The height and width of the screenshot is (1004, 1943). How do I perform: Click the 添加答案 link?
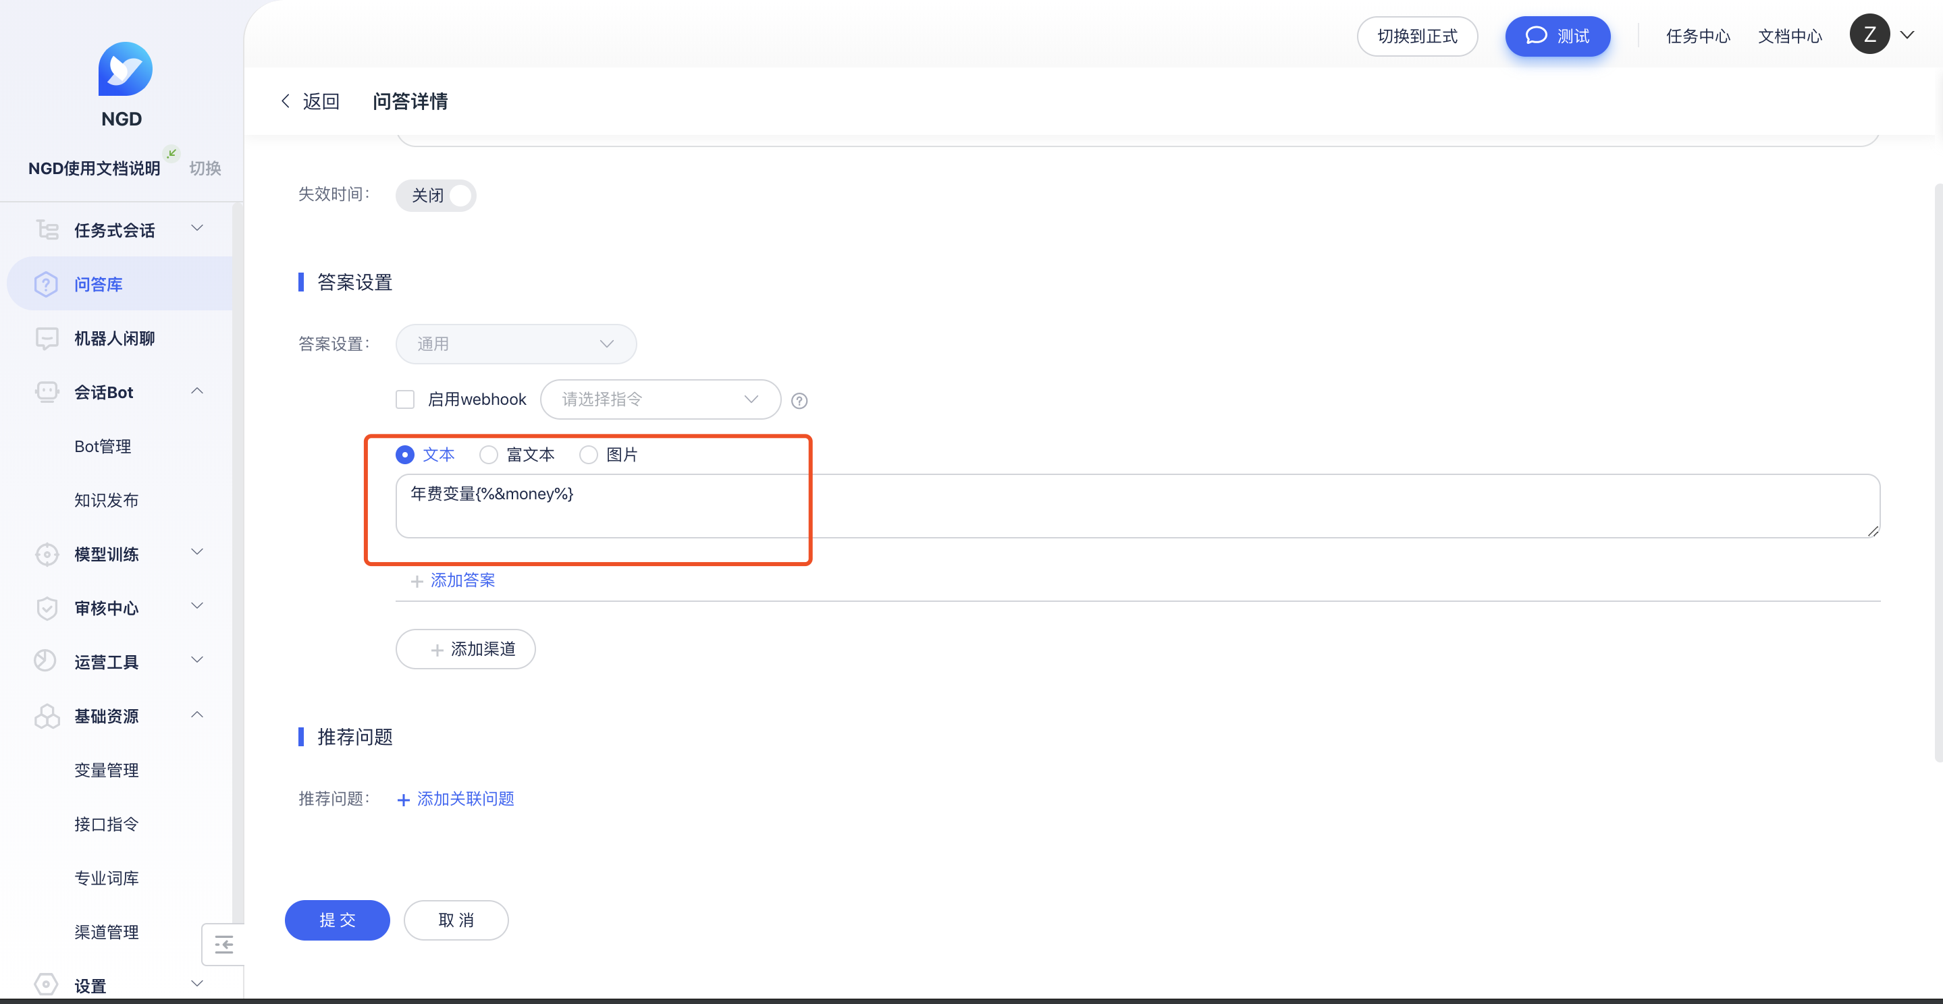click(462, 580)
